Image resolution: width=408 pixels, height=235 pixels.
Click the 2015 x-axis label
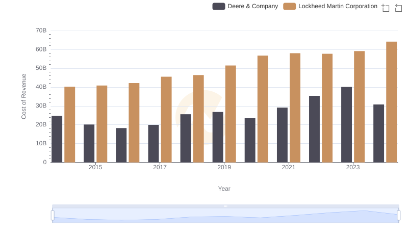95,167
